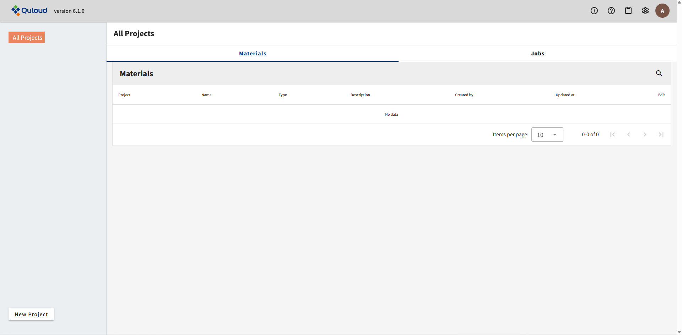This screenshot has height=335, width=682.
Task: Open the help question mark icon
Action: [x=611, y=11]
